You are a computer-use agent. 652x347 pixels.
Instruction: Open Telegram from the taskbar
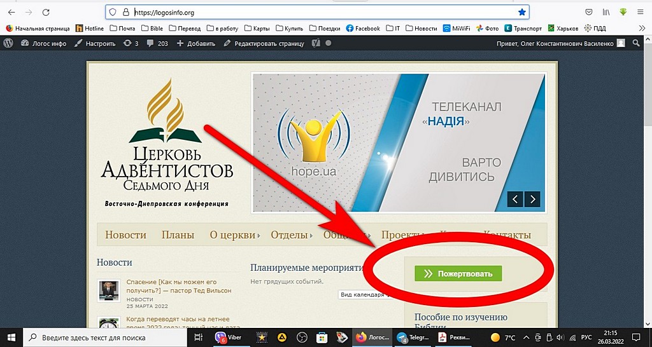click(413, 337)
